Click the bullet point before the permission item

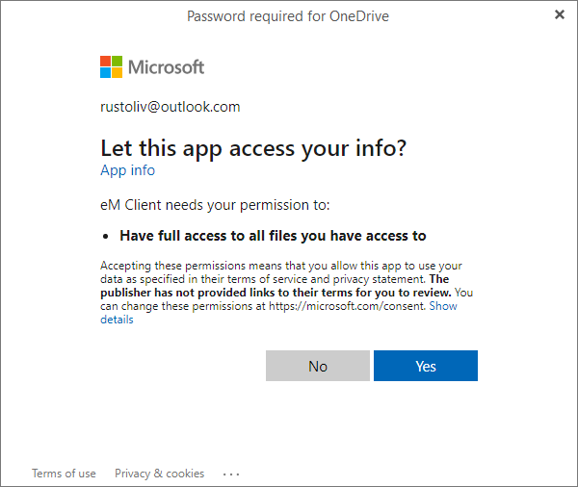point(106,236)
